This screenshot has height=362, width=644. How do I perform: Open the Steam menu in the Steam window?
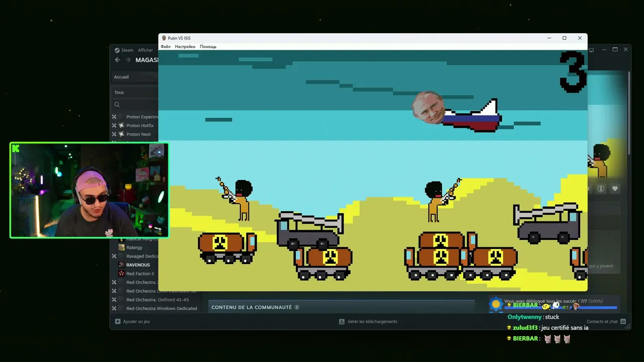click(127, 50)
